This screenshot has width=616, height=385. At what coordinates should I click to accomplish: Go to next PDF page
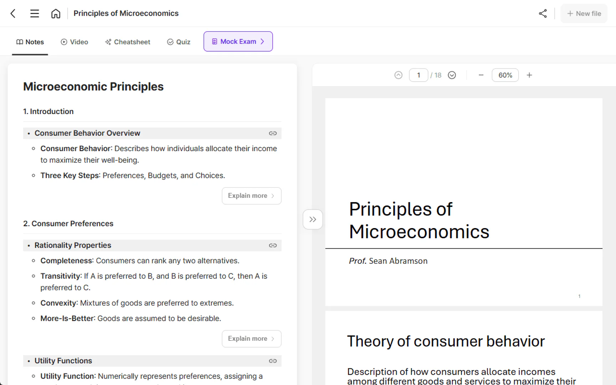pos(452,75)
